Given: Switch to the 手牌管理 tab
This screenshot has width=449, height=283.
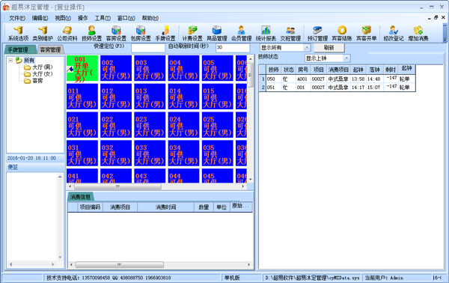Looking at the screenshot, I should point(19,50).
